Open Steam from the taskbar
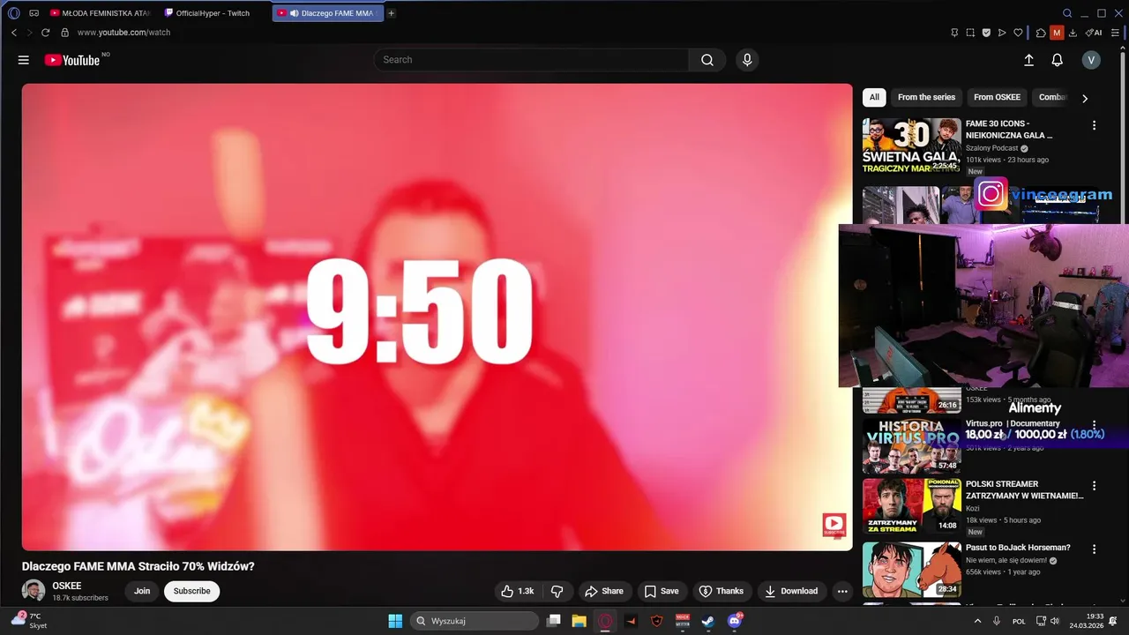The height and width of the screenshot is (635, 1129). 707,621
